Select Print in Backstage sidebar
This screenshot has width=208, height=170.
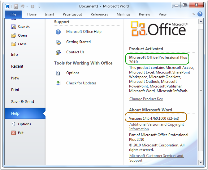(25, 90)
